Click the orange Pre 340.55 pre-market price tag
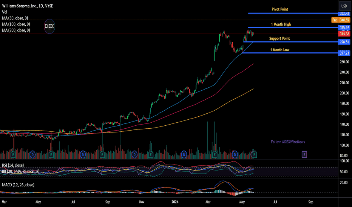 341,20
